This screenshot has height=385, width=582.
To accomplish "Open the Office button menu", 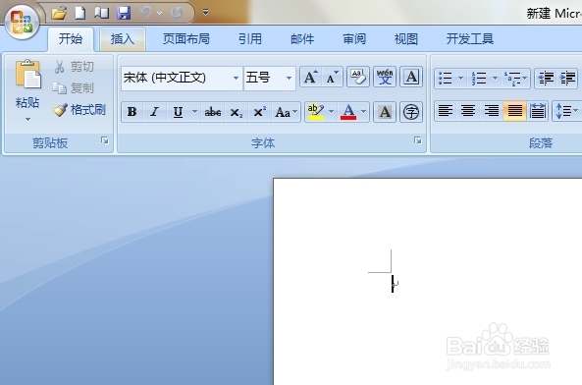I will coord(22,23).
